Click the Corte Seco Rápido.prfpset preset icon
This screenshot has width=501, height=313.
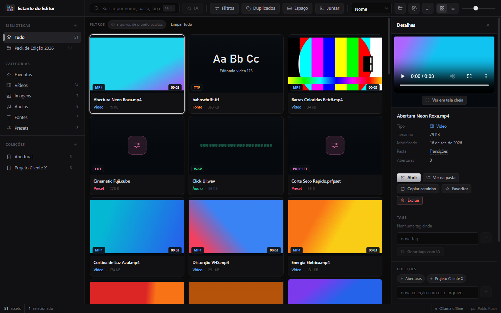(x=335, y=145)
